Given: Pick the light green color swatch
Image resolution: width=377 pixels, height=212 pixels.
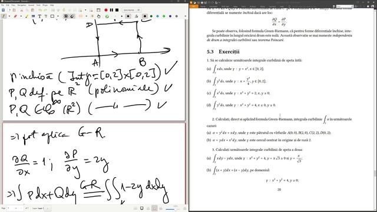Looking at the screenshot, I should point(164,16).
